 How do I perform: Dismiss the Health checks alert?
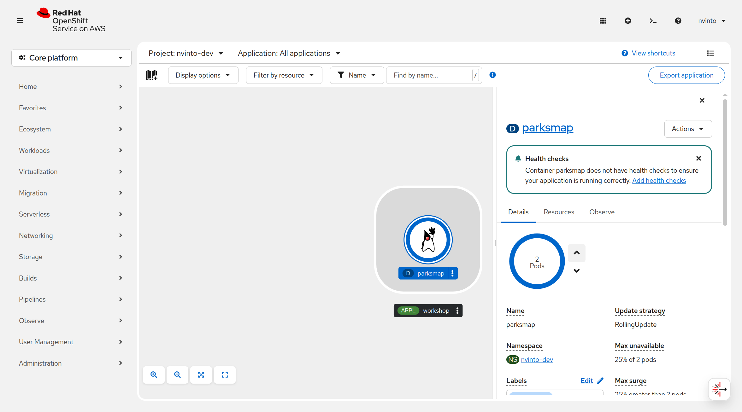click(x=698, y=159)
